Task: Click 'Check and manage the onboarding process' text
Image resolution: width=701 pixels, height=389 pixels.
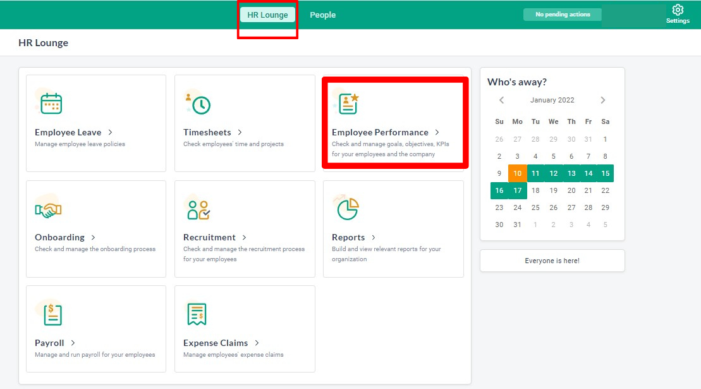Action: tap(95, 249)
